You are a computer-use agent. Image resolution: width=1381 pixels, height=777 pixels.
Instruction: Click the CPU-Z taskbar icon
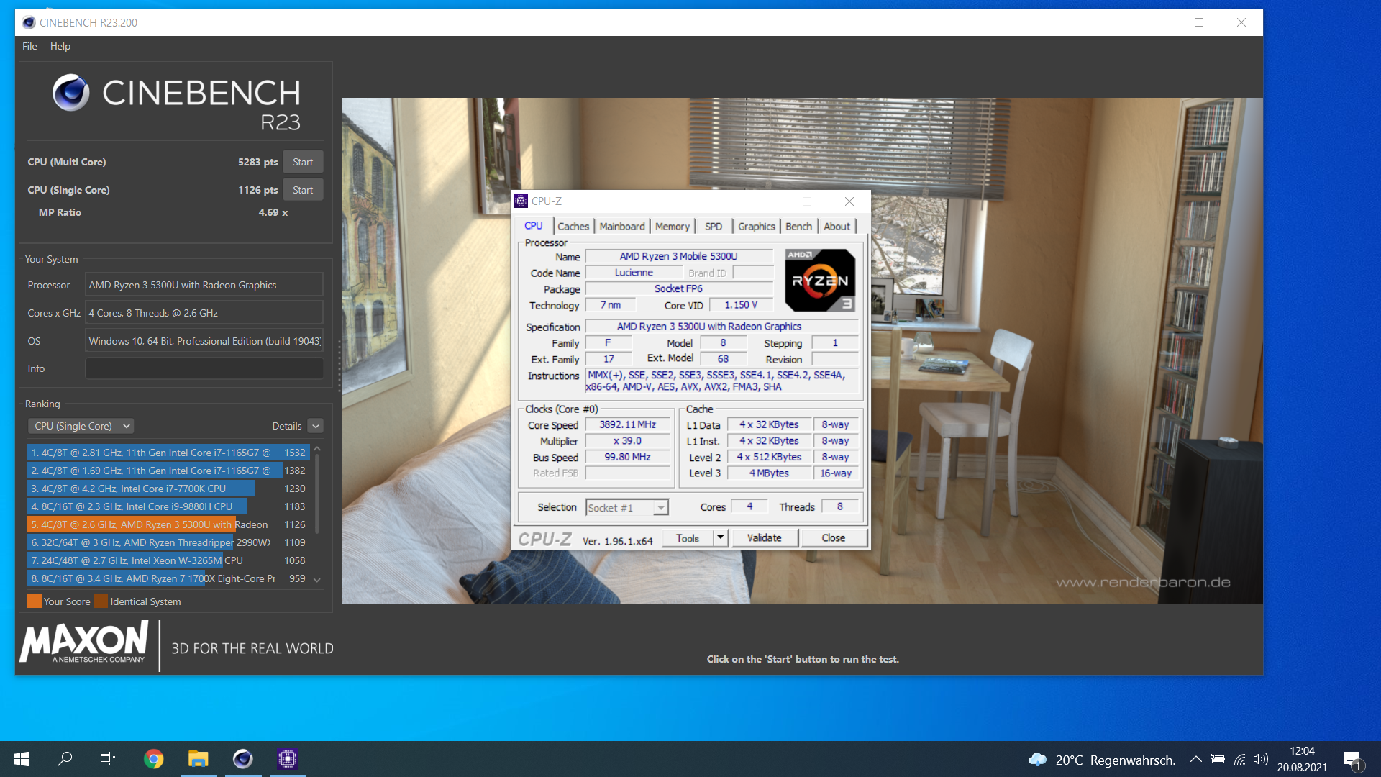pos(287,759)
